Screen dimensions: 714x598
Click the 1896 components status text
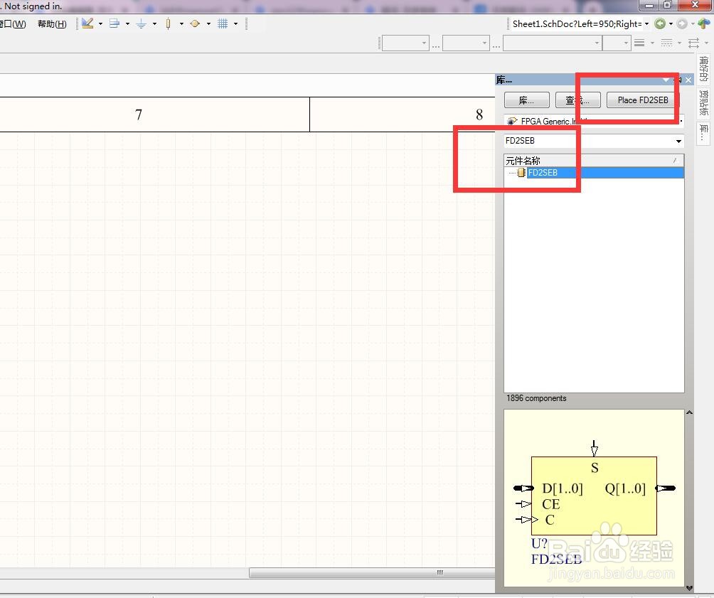536,398
